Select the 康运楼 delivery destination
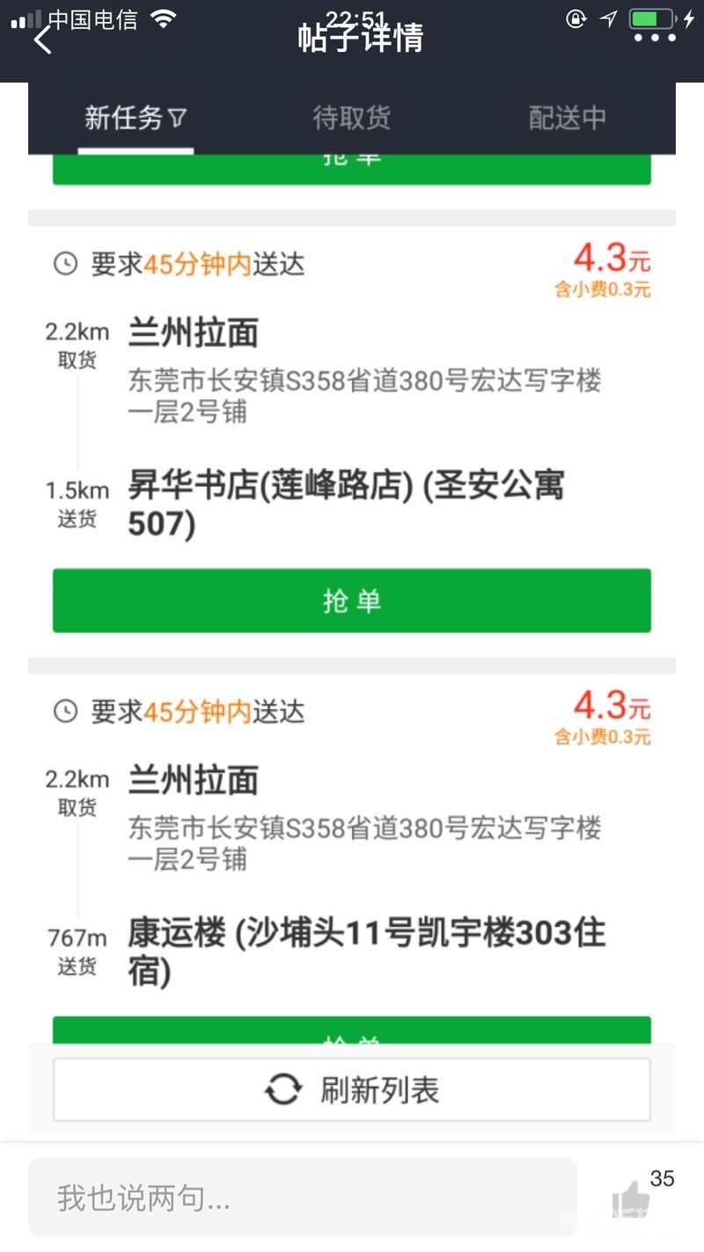The width and height of the screenshot is (704, 1252). 365,950
